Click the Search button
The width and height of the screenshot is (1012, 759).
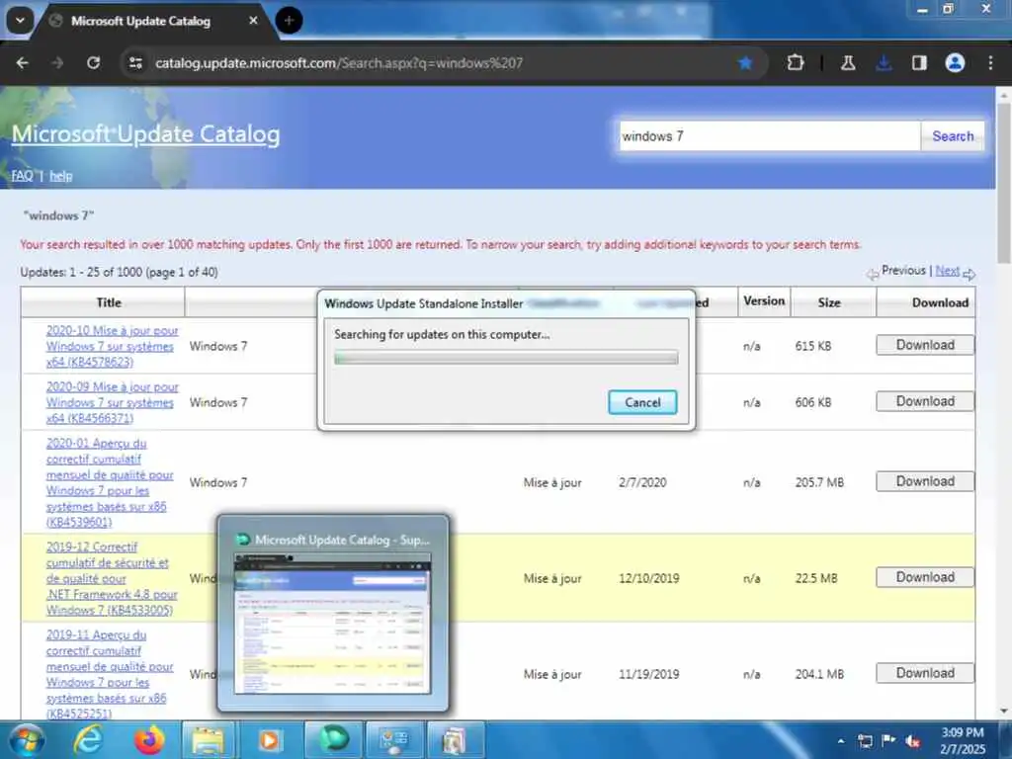pos(953,136)
